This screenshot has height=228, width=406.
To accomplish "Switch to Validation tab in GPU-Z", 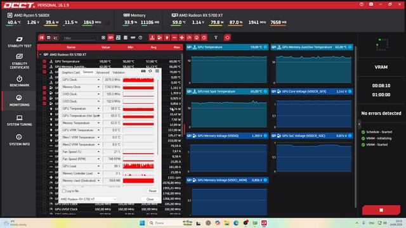I will (x=119, y=73).
